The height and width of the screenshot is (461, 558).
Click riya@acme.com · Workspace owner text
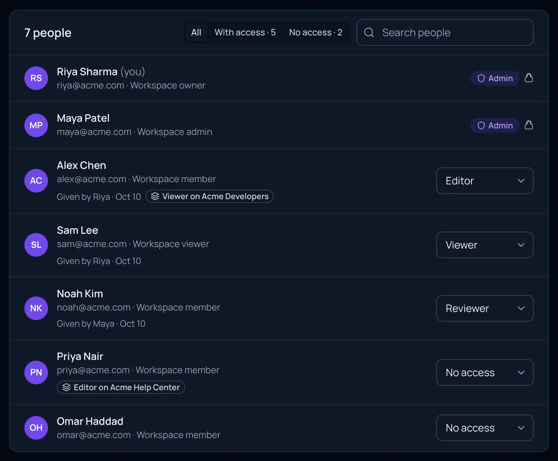[131, 85]
